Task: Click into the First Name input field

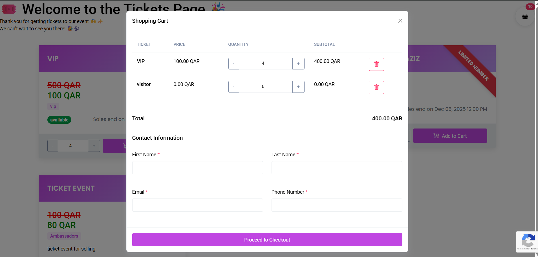Action: [197, 168]
